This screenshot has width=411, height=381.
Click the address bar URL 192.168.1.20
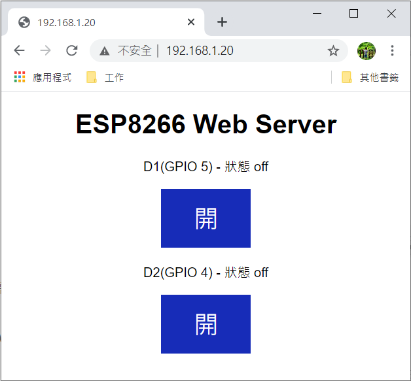(200, 51)
